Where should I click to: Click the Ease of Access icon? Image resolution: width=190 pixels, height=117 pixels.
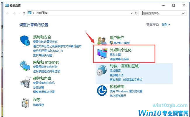(x=102, y=90)
